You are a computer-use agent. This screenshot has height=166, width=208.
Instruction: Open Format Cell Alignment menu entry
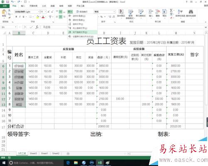click(82, 37)
